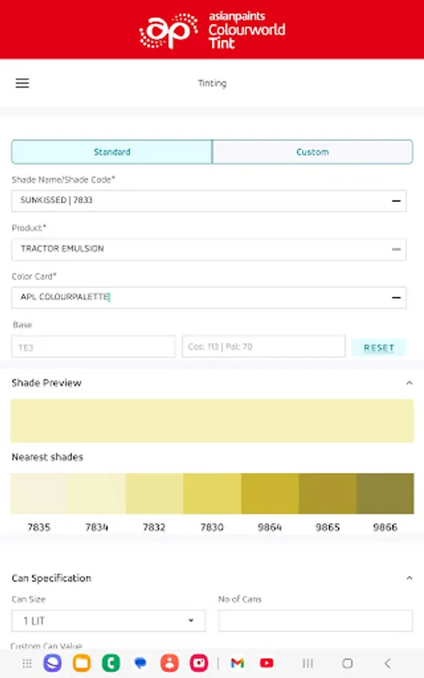
Task: Edit the Product field
Action: click(209, 249)
